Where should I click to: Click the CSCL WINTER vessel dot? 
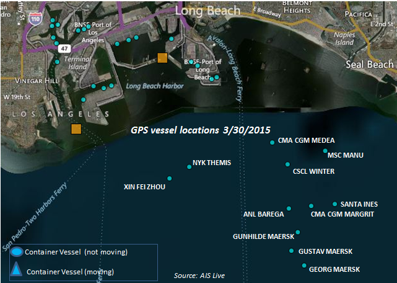point(287,164)
